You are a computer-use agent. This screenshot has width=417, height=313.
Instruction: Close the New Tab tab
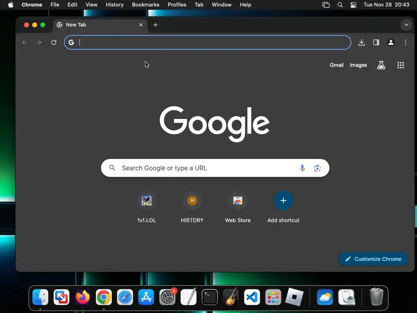coord(140,25)
